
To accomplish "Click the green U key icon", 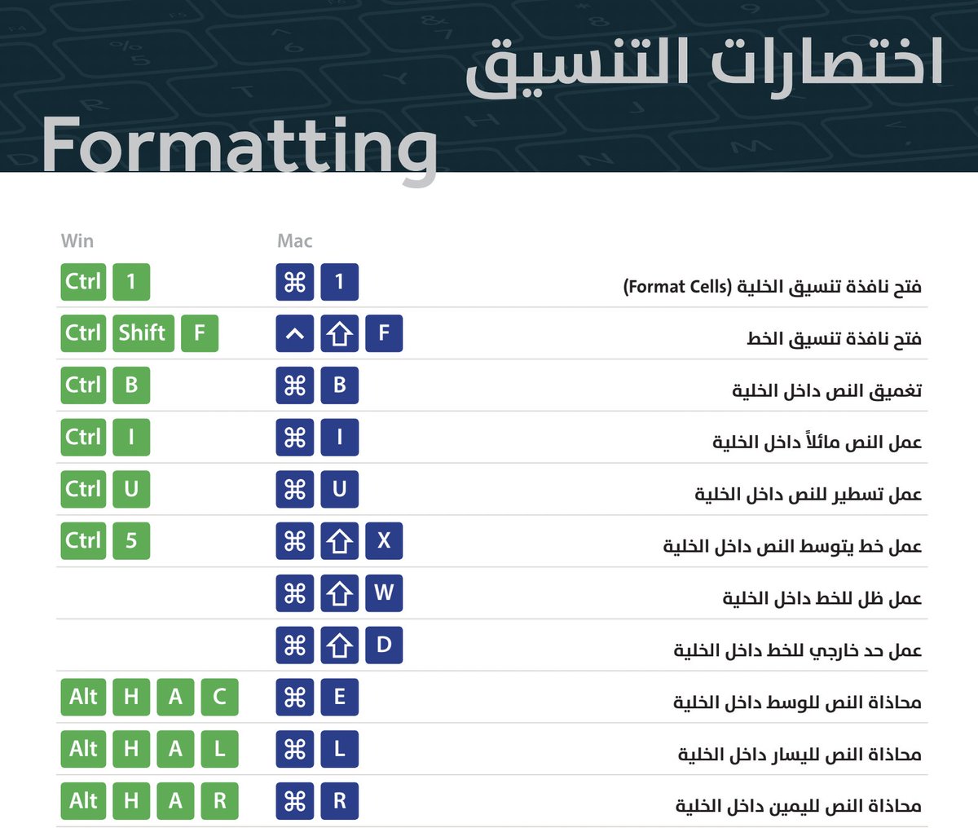I will pos(131,489).
